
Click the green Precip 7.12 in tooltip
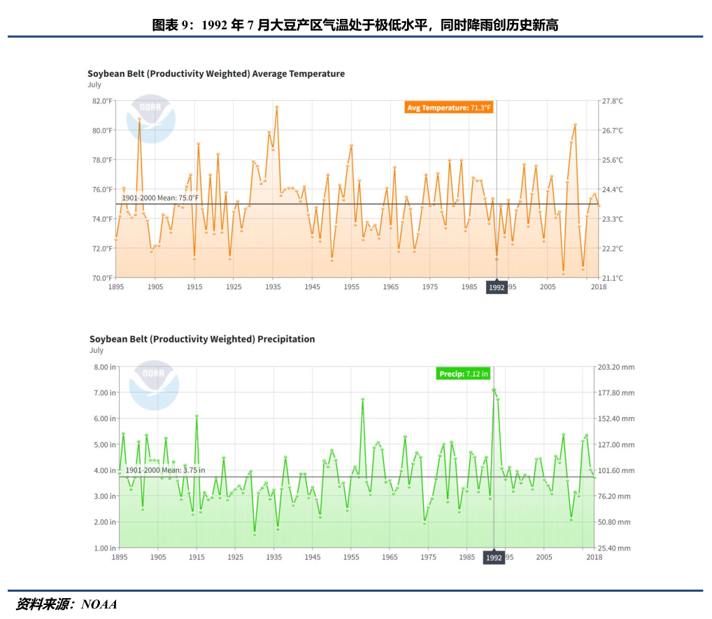pos(462,374)
